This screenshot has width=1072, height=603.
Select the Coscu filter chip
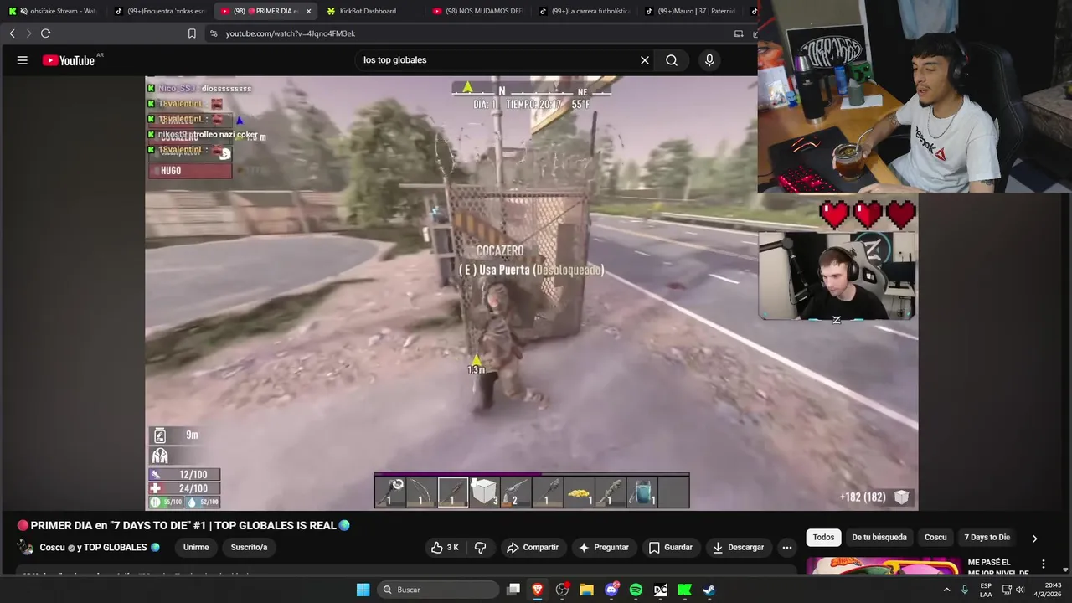(935, 538)
